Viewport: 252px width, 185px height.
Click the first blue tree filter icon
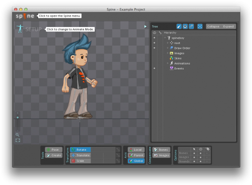[x=179, y=27]
